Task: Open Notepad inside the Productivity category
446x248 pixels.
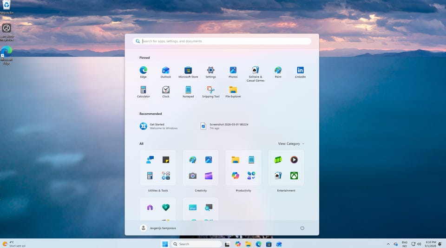Action: click(251, 160)
